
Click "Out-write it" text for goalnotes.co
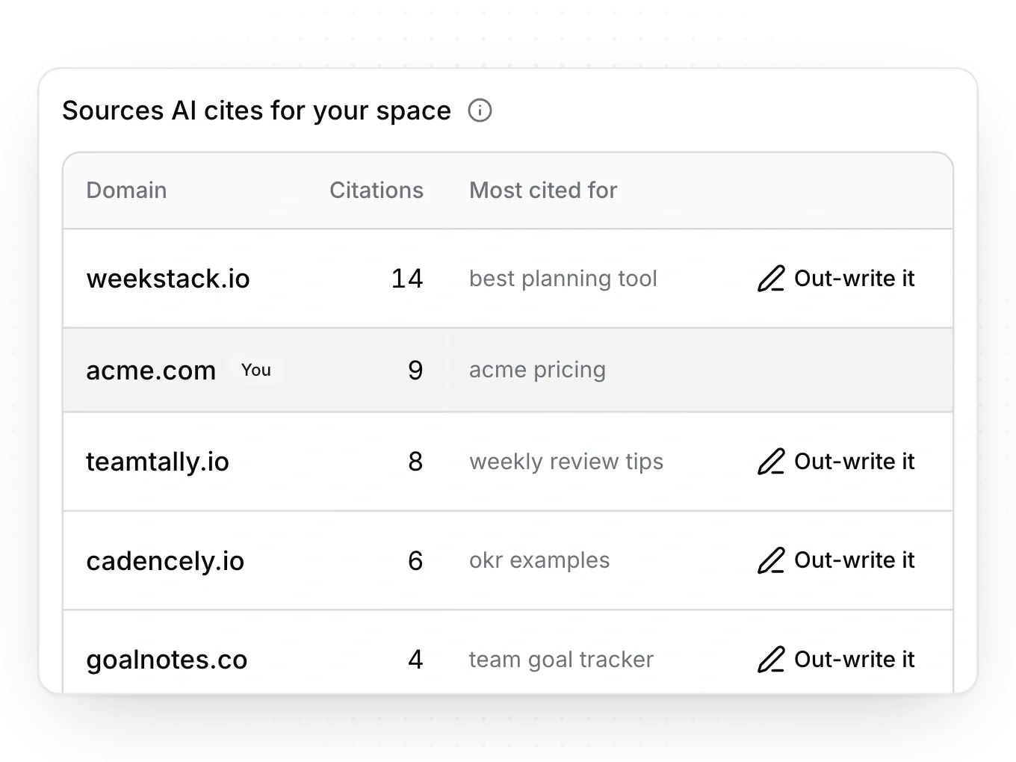(854, 660)
